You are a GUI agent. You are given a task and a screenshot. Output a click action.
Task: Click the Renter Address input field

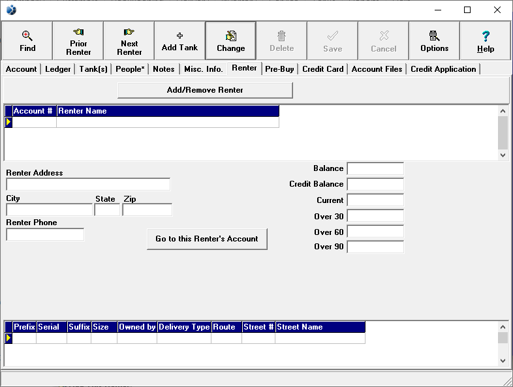[88, 184]
